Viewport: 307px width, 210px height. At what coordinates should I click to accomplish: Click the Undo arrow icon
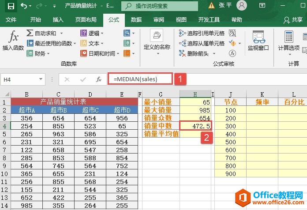(24, 6)
